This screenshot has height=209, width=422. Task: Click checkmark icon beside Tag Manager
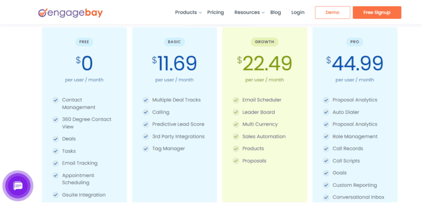click(x=146, y=149)
